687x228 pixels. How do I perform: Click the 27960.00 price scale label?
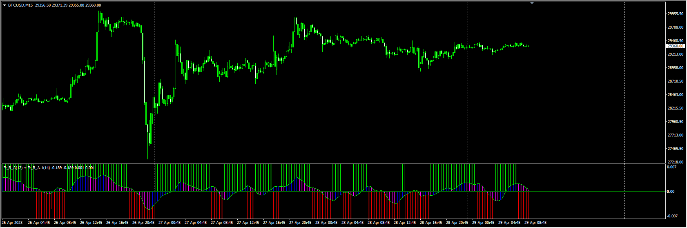676,122
